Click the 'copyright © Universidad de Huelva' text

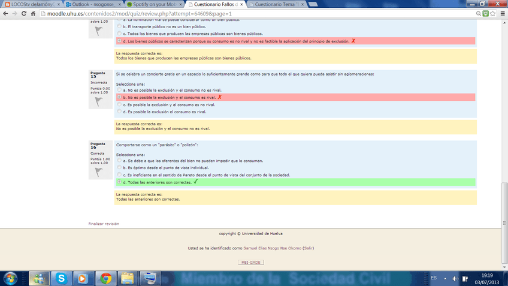pyautogui.click(x=250, y=233)
